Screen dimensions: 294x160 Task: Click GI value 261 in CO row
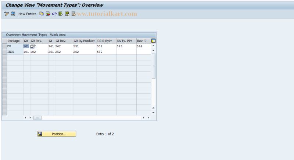click(x=51, y=46)
